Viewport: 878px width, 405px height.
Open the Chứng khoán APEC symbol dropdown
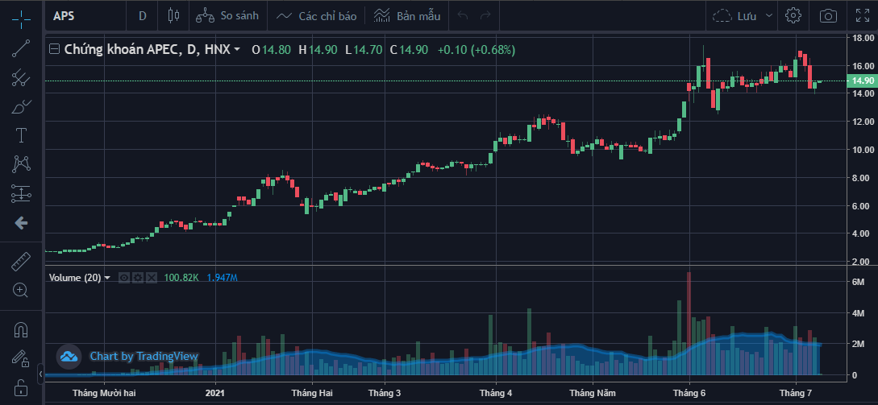point(237,50)
